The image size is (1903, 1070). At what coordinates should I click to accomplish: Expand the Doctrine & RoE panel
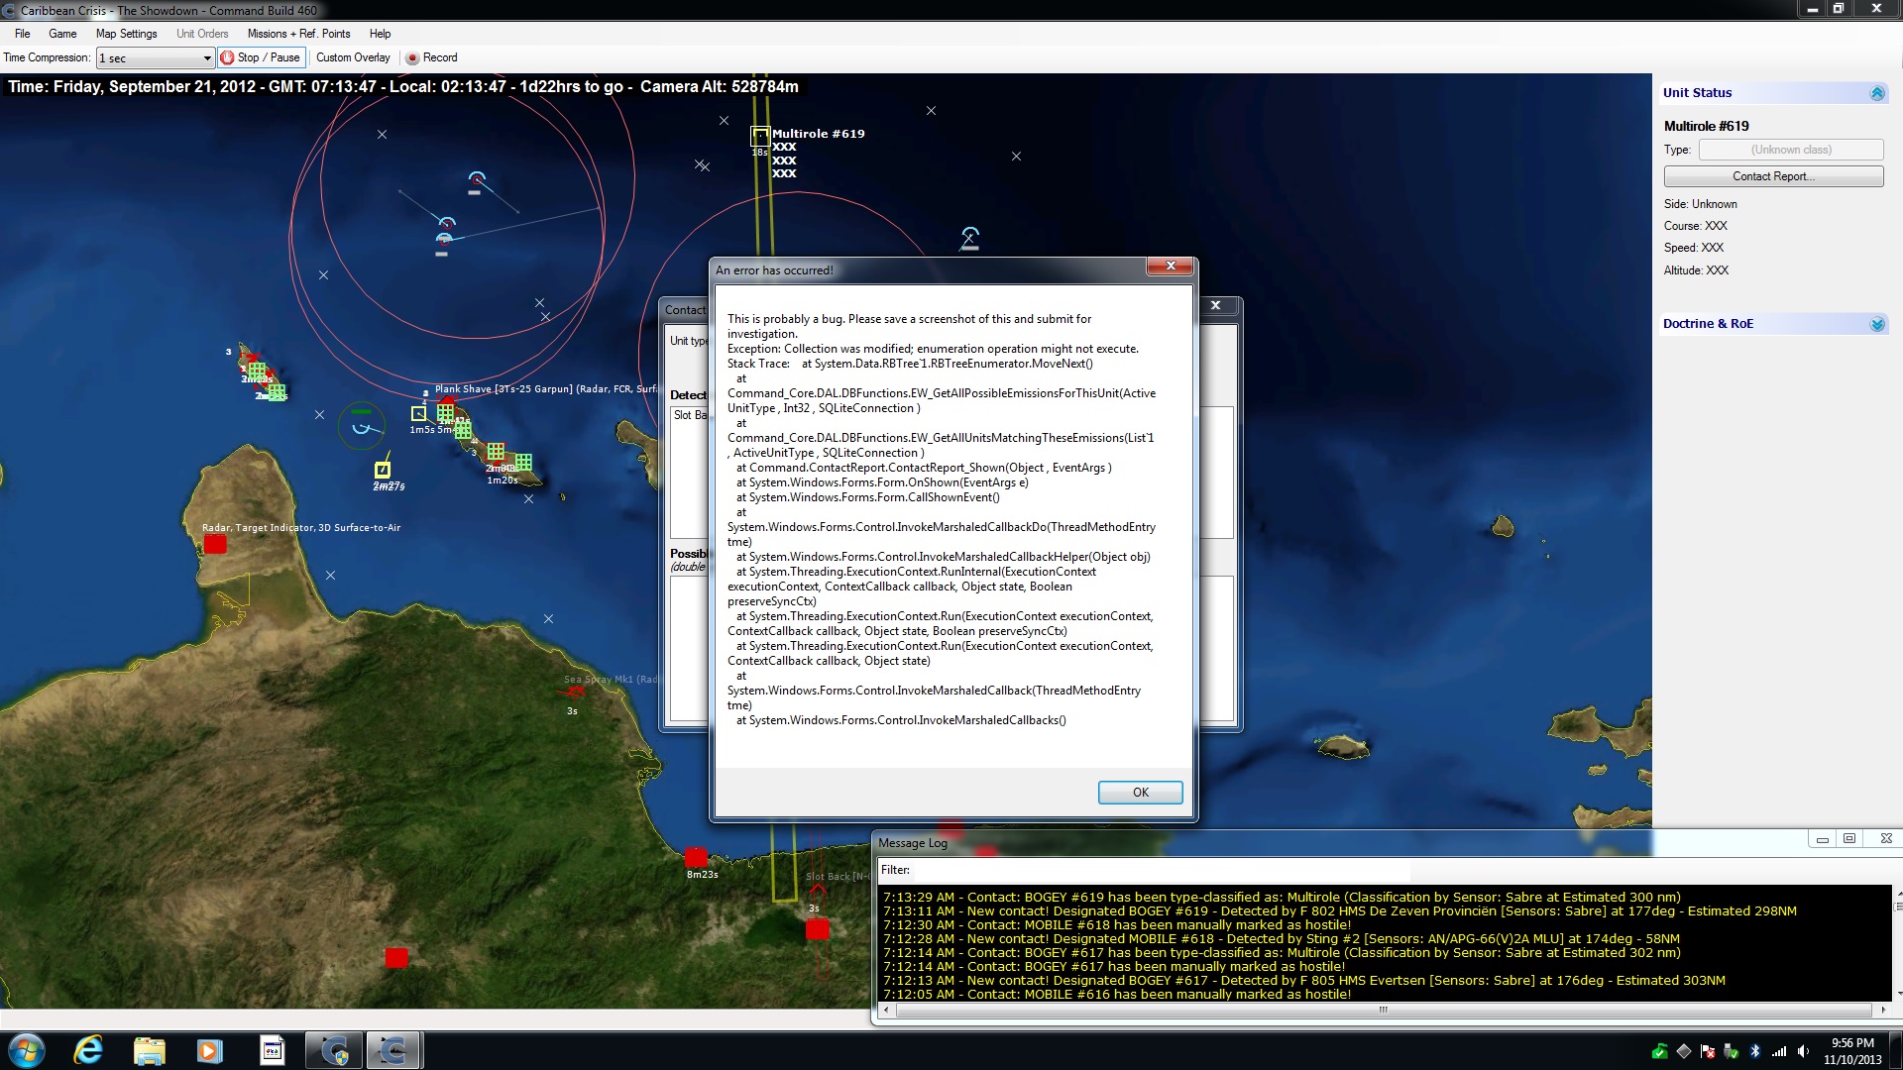[x=1877, y=324]
